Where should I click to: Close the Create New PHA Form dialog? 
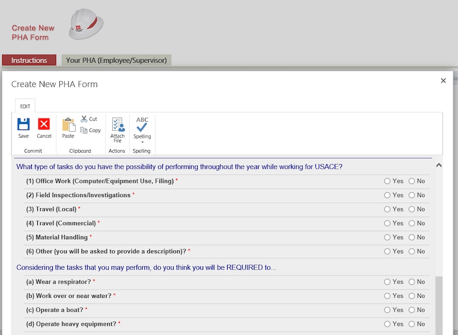[443, 81]
